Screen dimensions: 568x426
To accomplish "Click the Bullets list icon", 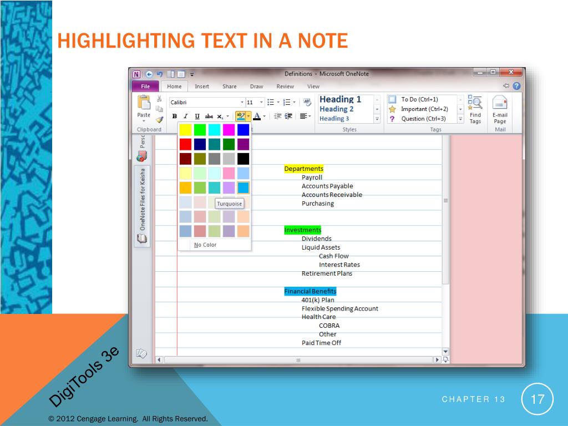I will coord(271,102).
